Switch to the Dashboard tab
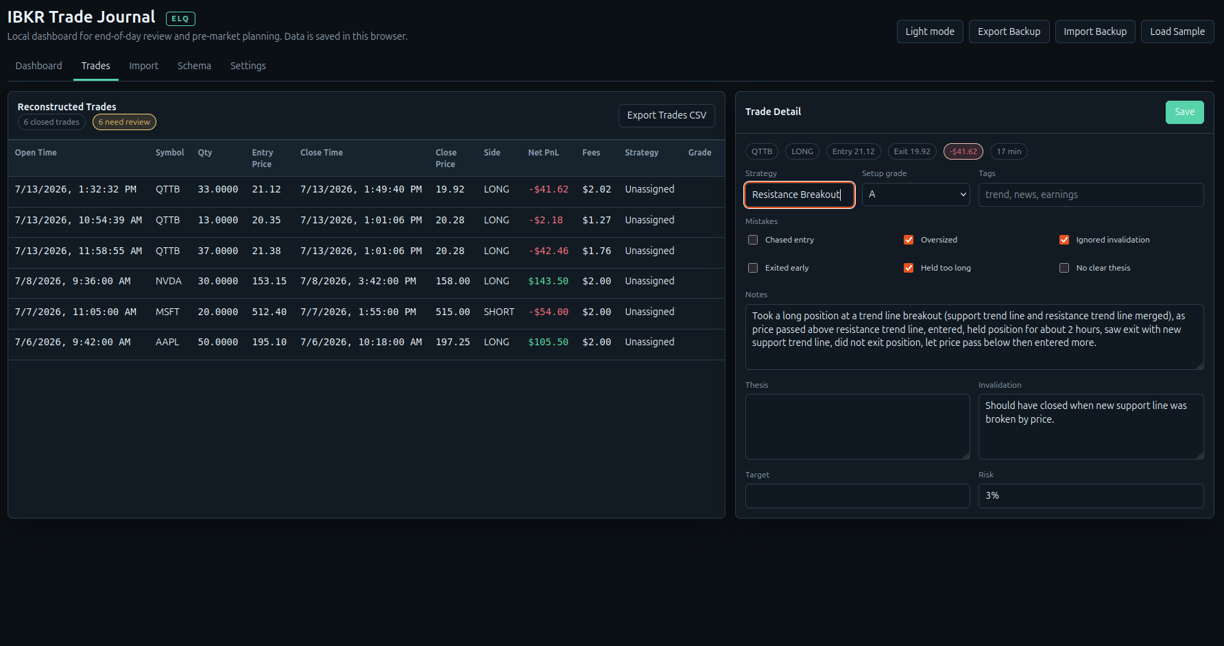This screenshot has width=1224, height=646. (38, 66)
